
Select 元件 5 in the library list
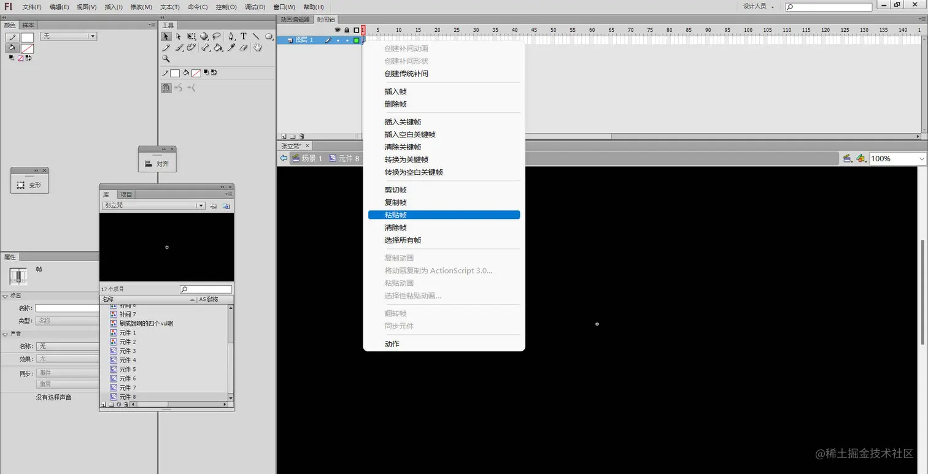coord(126,369)
